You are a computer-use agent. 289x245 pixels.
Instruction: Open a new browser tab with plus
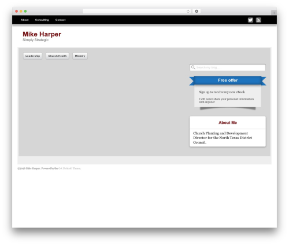[274, 13]
